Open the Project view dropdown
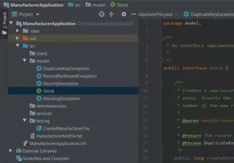234x163 pixels. tap(38, 15)
